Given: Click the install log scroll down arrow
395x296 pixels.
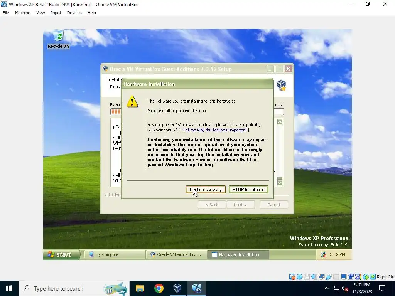Looking at the screenshot, I should pos(280,183).
